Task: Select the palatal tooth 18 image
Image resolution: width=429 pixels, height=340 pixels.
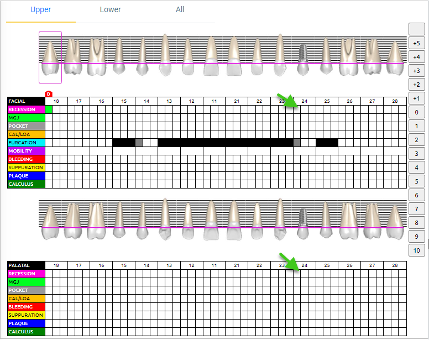Action: coord(50,222)
